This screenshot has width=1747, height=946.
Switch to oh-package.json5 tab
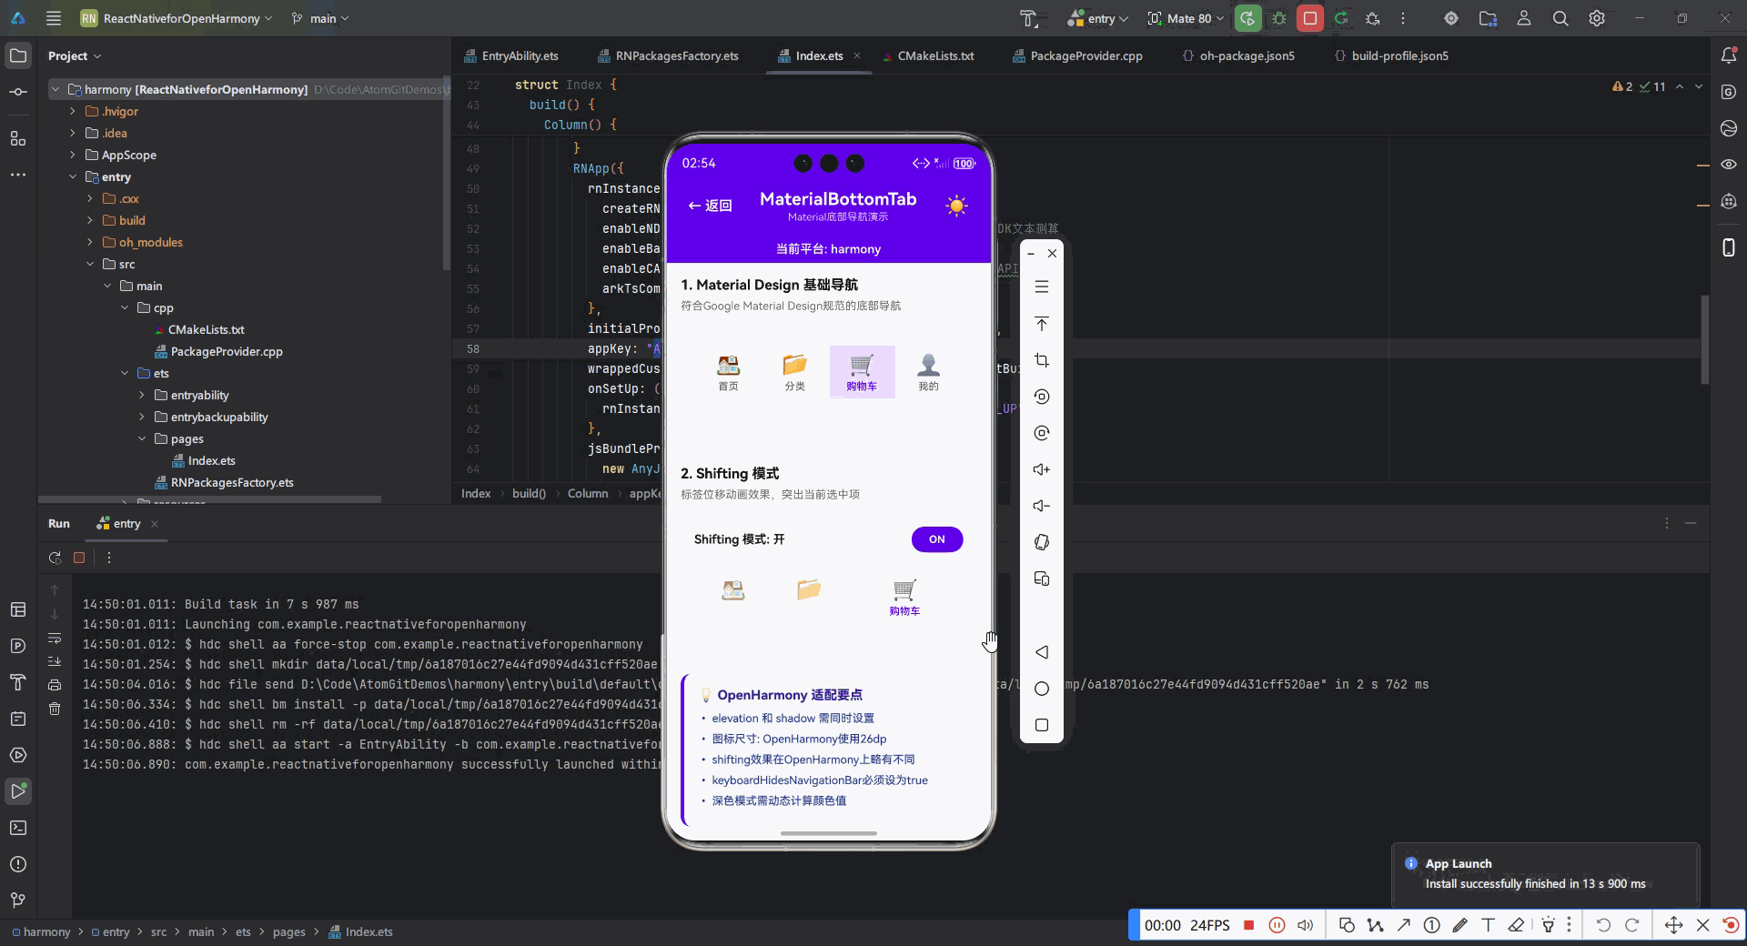[x=1237, y=55]
